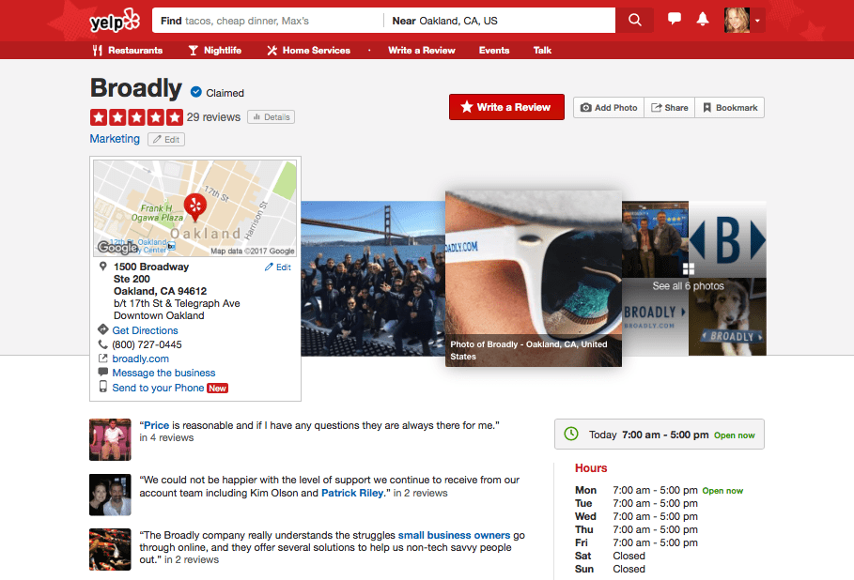The image size is (854, 580).
Task: Open the user profile dropdown arrow
Action: tap(757, 21)
